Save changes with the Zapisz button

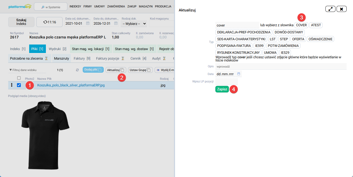tap(222, 89)
